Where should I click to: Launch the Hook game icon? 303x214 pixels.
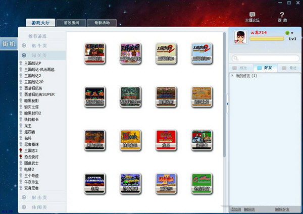130,138
